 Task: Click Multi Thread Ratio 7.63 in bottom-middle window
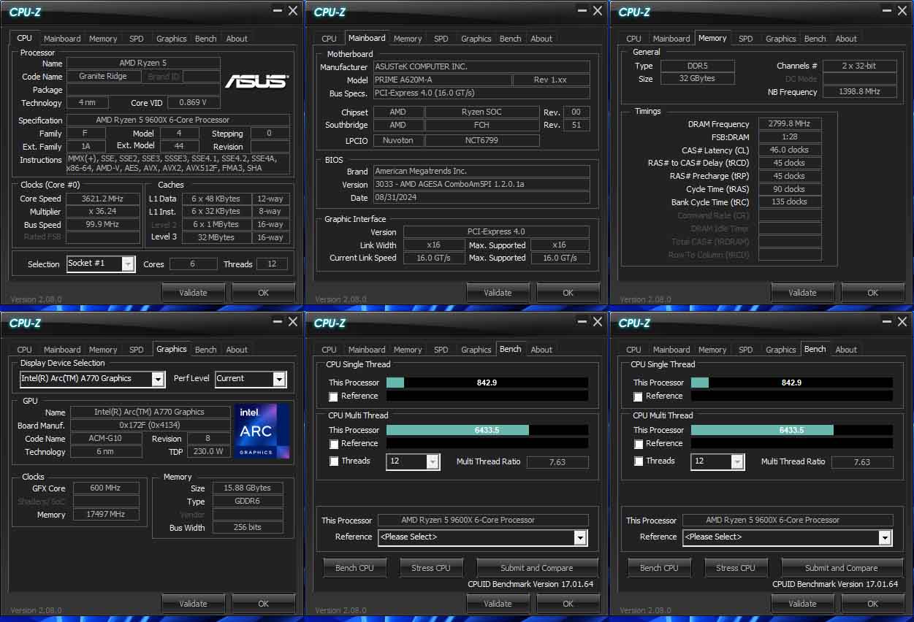pos(557,462)
